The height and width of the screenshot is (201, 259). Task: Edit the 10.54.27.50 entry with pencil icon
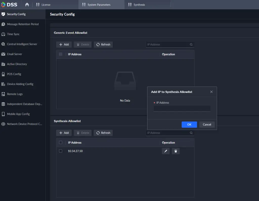coord(166,151)
